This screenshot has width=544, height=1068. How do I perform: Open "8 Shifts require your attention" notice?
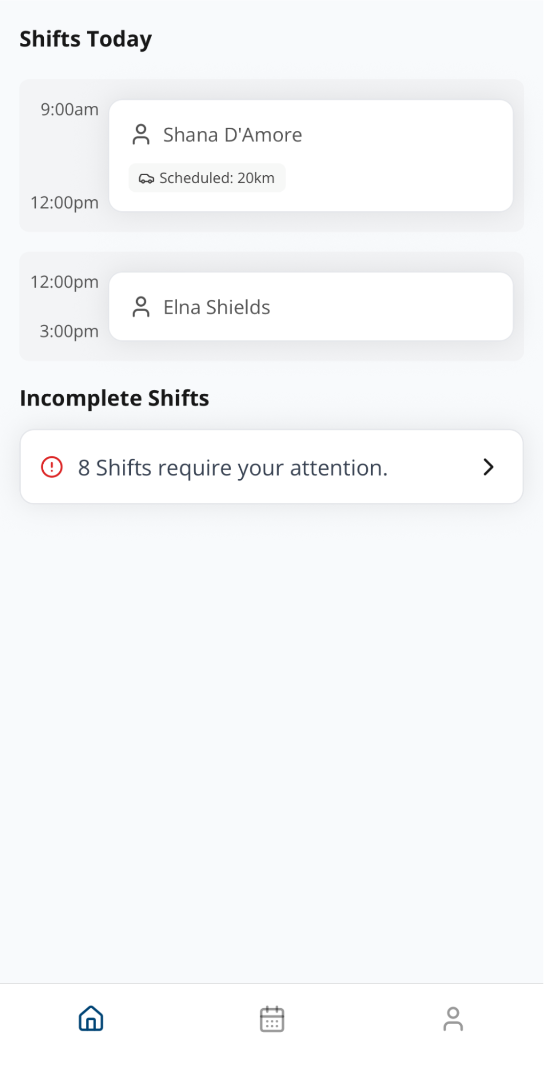233,468
